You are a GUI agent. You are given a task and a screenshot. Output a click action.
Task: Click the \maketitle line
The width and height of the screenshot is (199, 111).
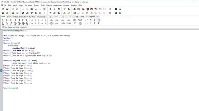point(13,46)
